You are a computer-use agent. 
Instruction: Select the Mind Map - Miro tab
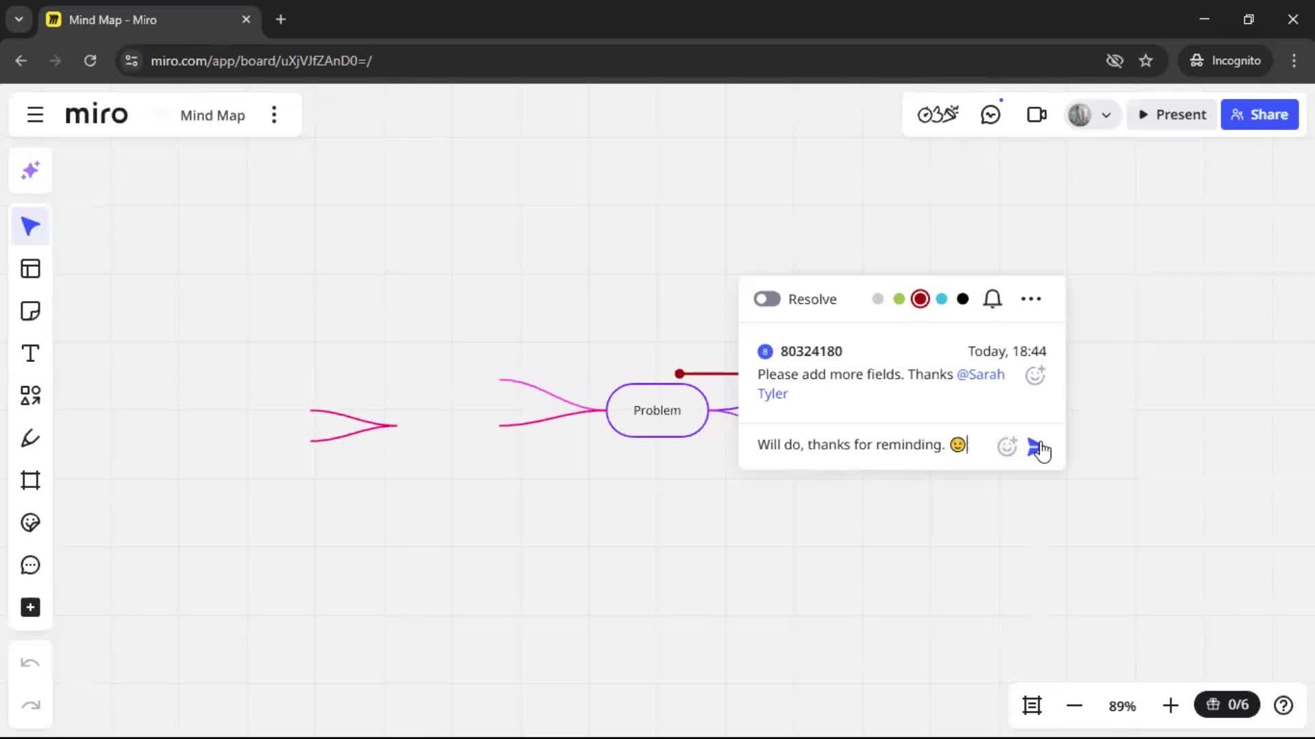pos(149,20)
